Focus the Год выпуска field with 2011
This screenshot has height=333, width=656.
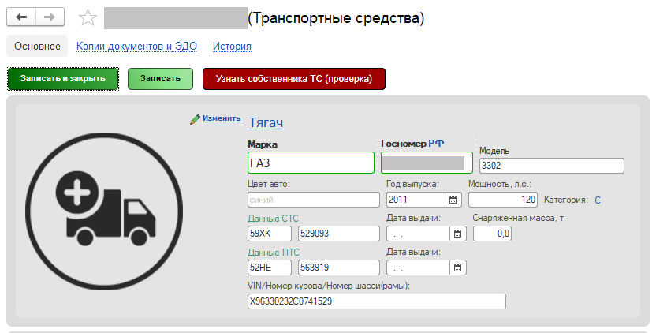(x=416, y=200)
